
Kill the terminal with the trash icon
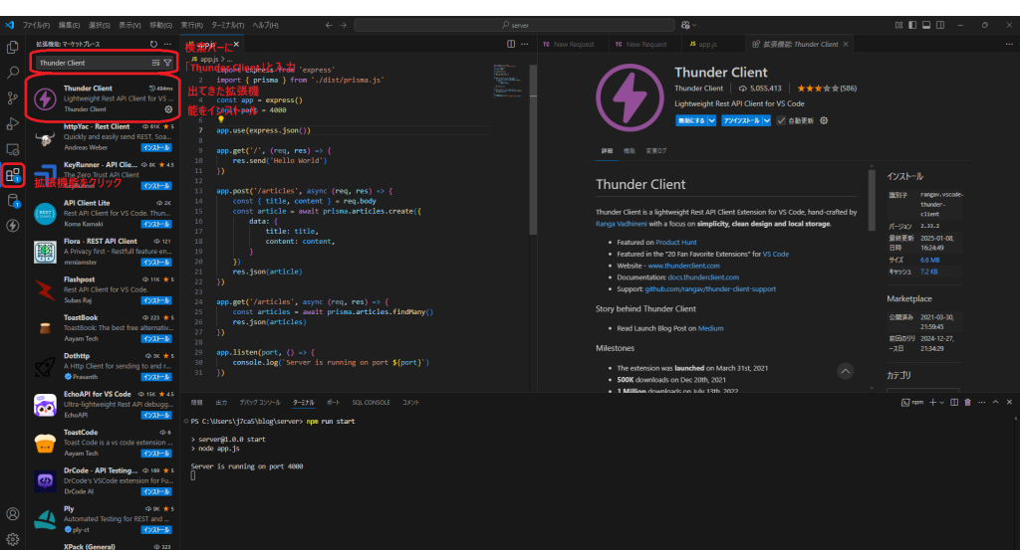(x=969, y=402)
